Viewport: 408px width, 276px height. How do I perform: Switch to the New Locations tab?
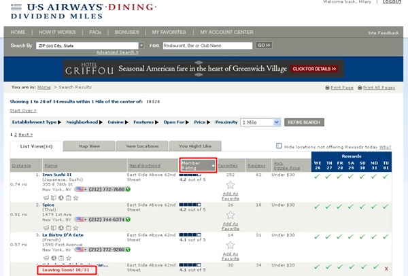(x=142, y=146)
